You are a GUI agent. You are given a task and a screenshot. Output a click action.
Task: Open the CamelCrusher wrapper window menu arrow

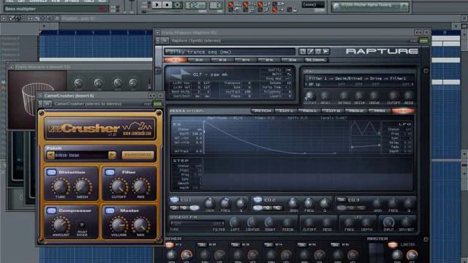tap(40, 96)
